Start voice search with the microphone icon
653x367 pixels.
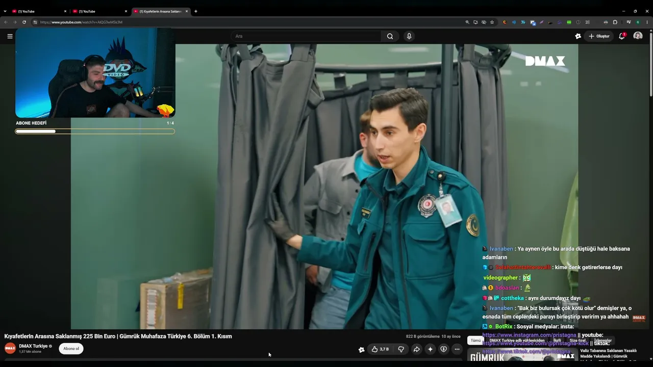[409, 36]
